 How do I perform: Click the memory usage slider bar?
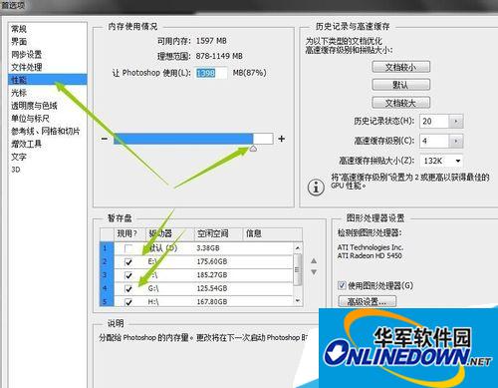pos(193,139)
